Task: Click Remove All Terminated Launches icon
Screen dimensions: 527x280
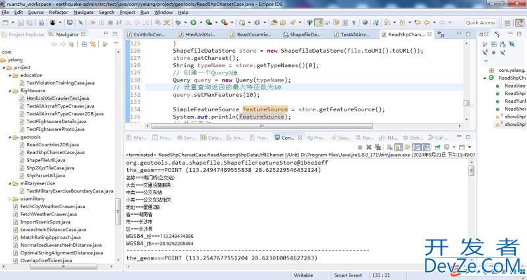Action: [377, 147]
